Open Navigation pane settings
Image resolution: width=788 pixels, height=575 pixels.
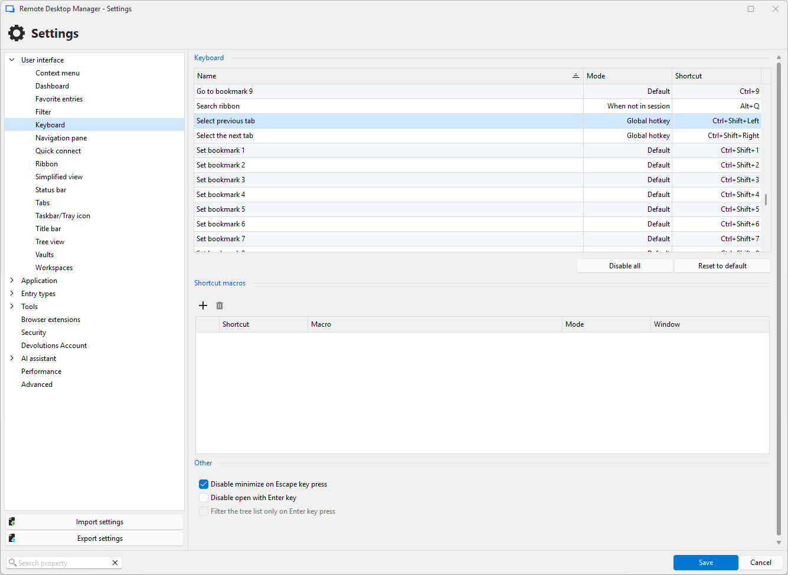coord(61,138)
